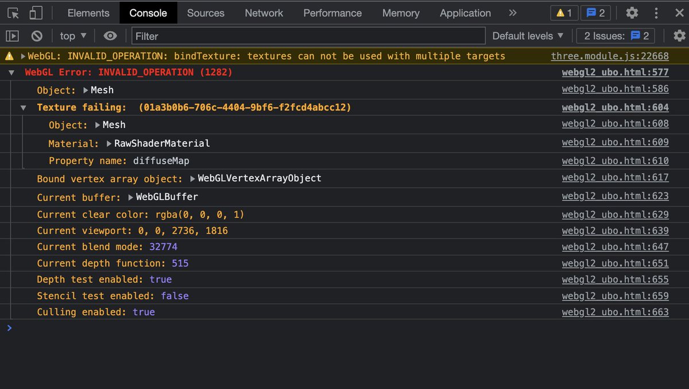This screenshot has height=389, width=689.
Task: Open webgl2_ubo.html:663 source link
Action: tap(616, 312)
